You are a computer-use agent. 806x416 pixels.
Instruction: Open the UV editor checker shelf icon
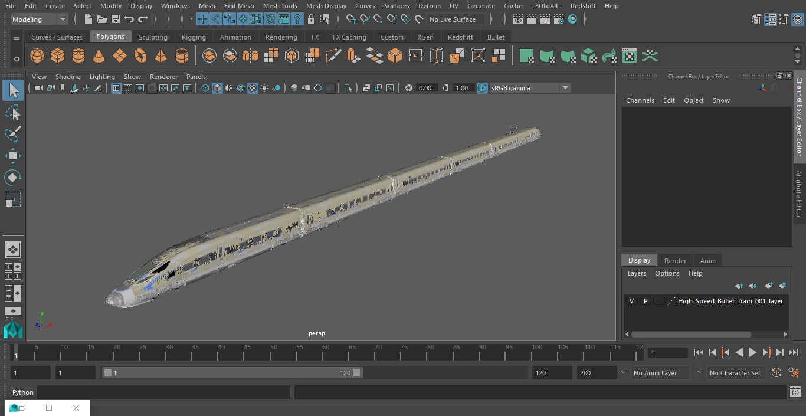coord(630,56)
